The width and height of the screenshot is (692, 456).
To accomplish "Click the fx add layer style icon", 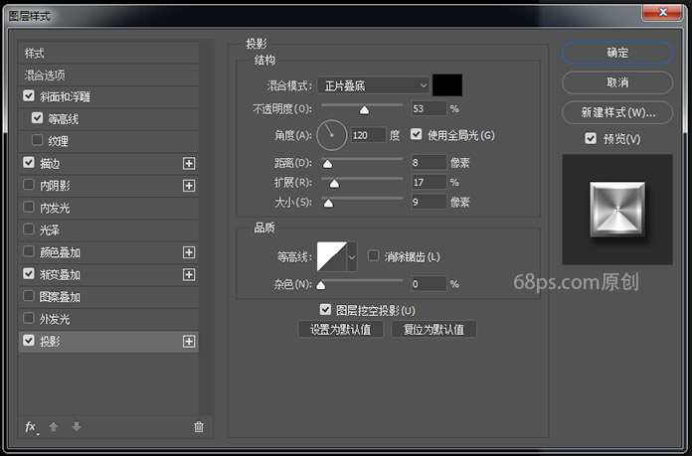I will 31,427.
